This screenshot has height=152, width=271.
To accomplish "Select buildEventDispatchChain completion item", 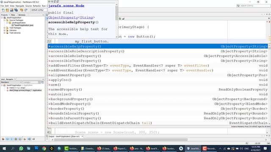I will [x=158, y=123].
